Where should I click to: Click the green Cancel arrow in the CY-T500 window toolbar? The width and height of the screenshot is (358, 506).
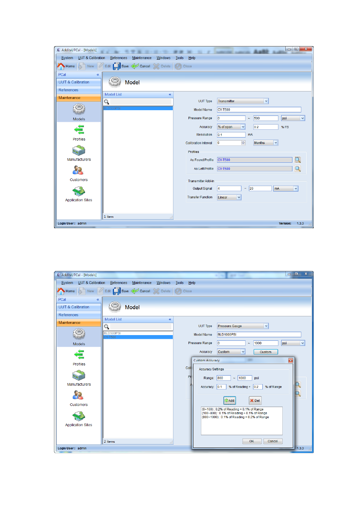pyautogui.click(x=135, y=66)
